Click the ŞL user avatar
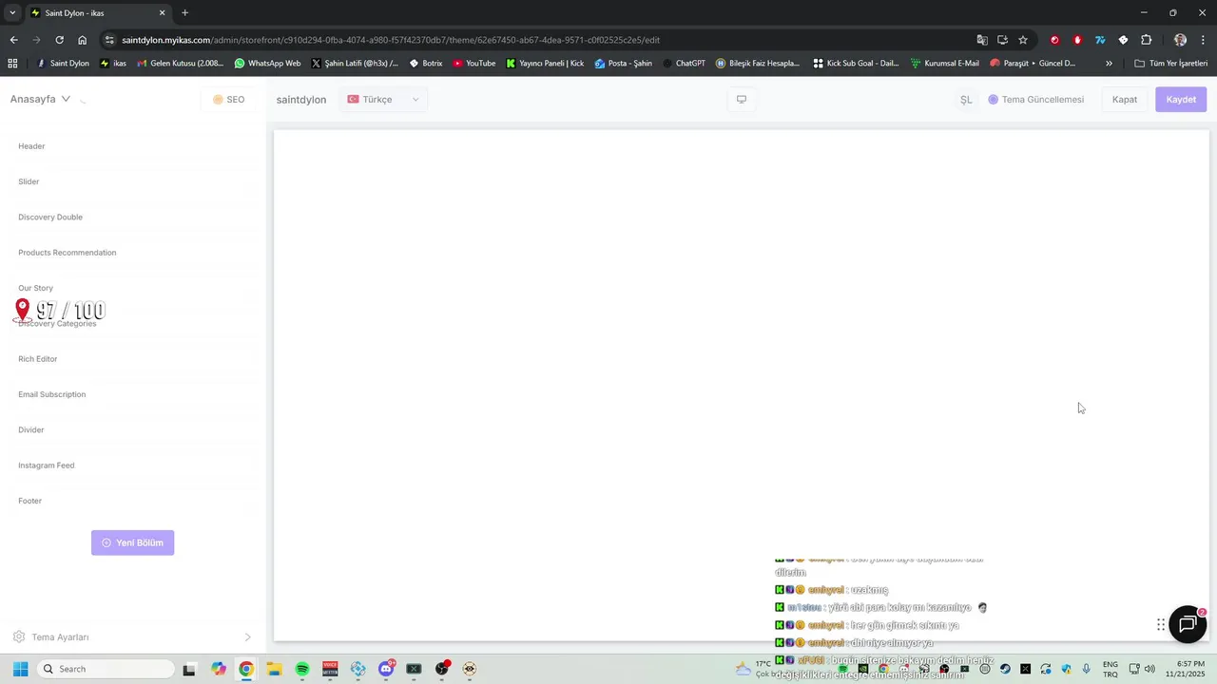The height and width of the screenshot is (684, 1217). (966, 100)
